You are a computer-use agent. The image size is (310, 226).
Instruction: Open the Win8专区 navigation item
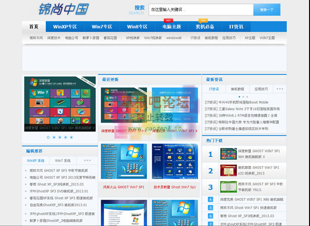[x=137, y=27]
